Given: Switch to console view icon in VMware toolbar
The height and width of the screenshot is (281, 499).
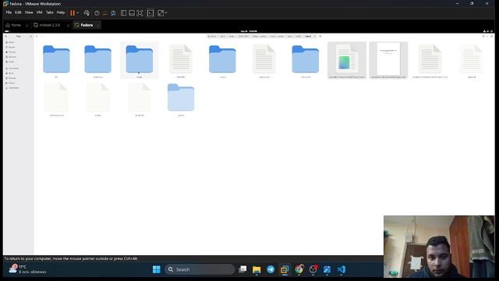Looking at the screenshot, I should (150, 13).
